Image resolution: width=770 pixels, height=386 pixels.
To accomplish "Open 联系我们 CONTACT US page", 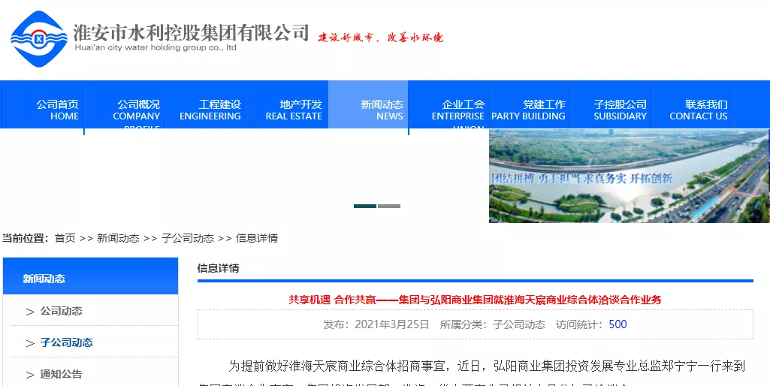I will pos(699,110).
